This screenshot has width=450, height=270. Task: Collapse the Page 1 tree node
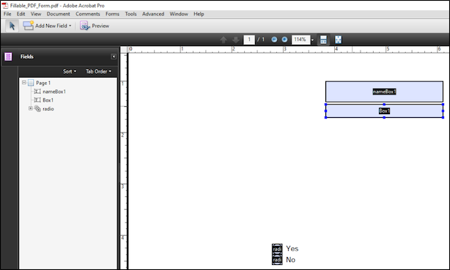(24, 83)
